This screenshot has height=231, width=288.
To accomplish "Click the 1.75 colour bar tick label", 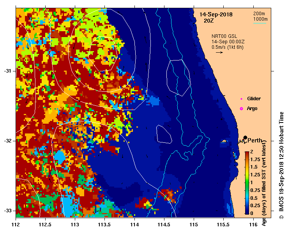I will pyautogui.click(x=255, y=160).
